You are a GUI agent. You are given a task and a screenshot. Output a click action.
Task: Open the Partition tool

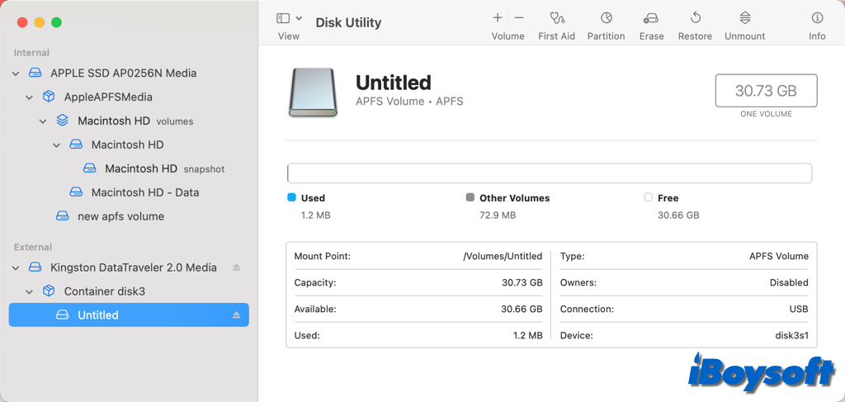click(x=607, y=18)
